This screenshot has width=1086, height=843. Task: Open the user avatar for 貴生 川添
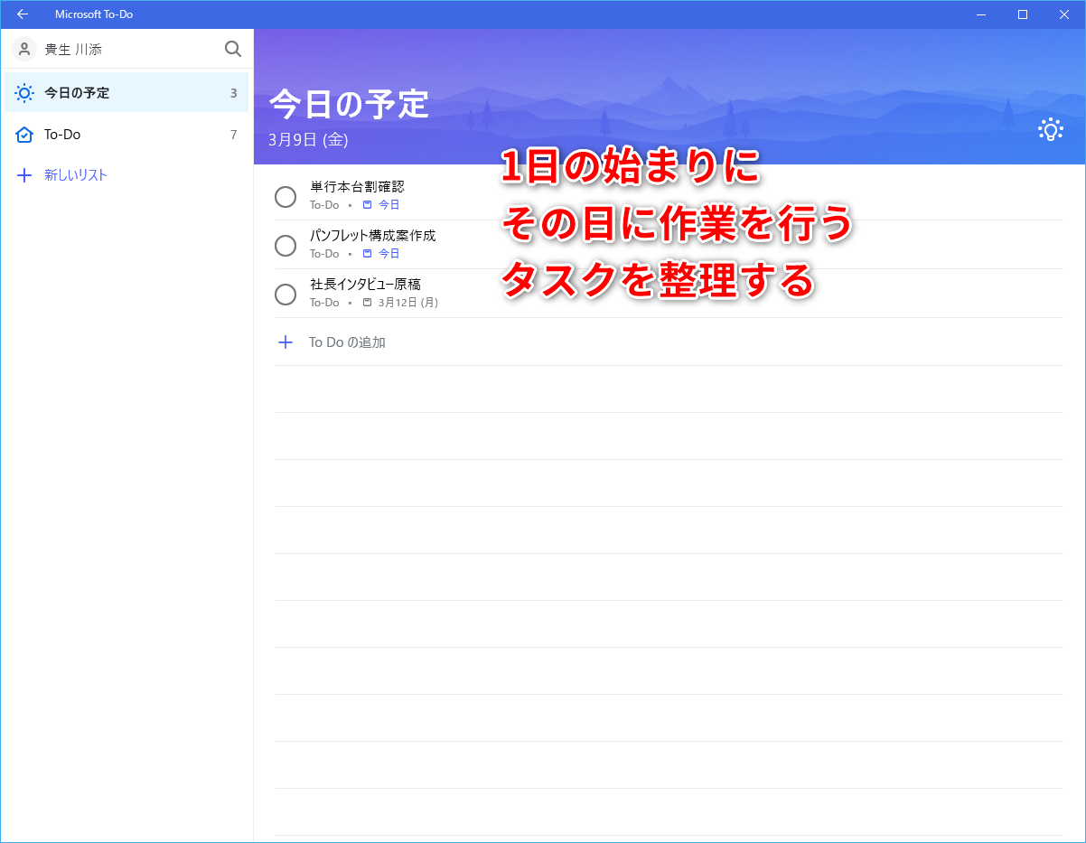(x=24, y=49)
